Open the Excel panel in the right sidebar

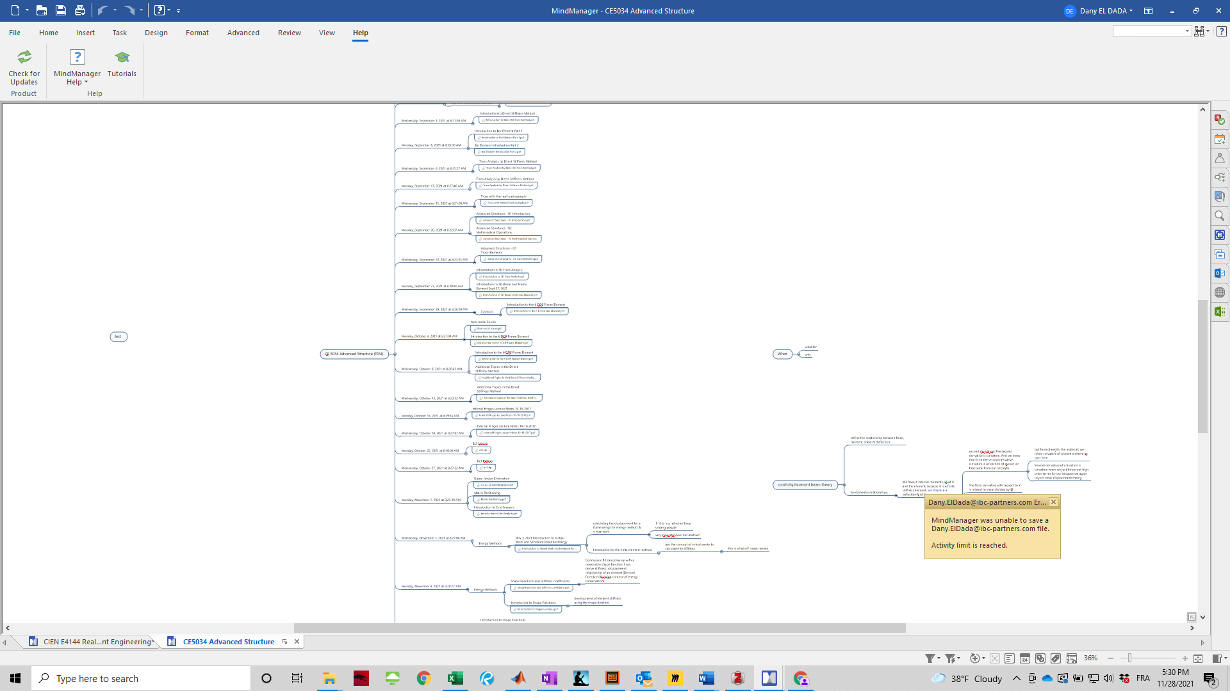click(x=1219, y=312)
